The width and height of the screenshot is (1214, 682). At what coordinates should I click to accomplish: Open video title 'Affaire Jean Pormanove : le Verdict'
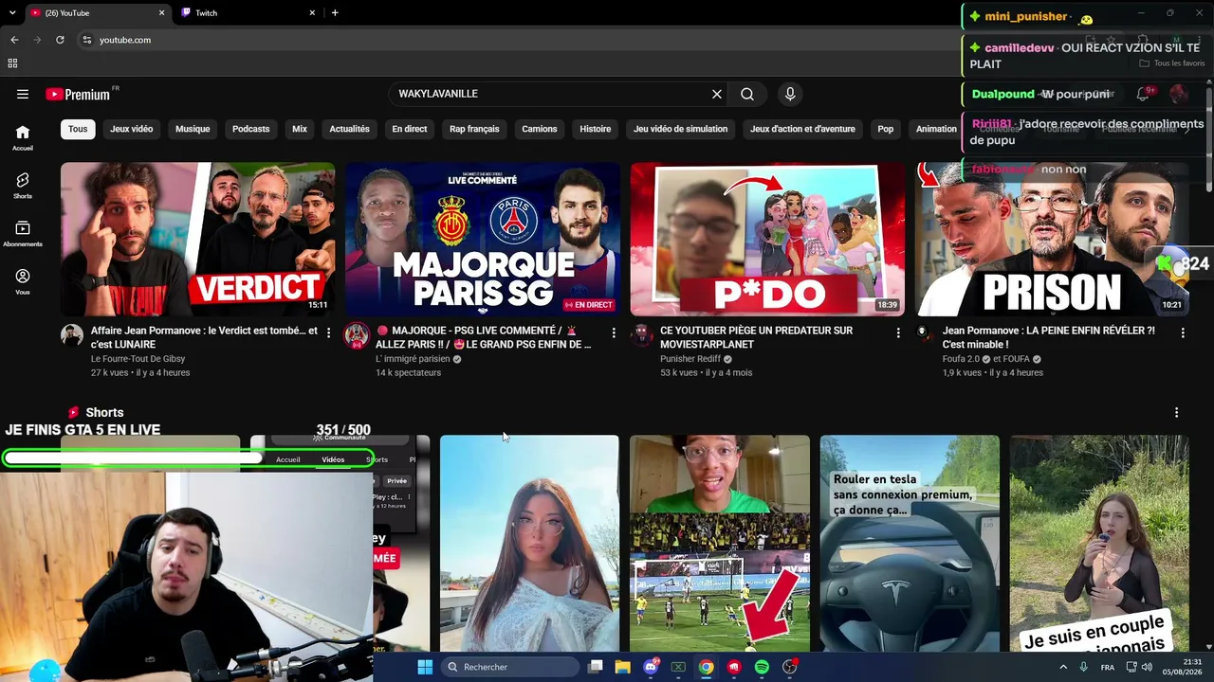(x=204, y=337)
